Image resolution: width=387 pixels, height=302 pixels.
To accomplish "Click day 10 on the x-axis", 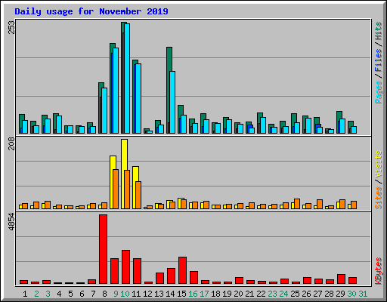I will (125, 294).
